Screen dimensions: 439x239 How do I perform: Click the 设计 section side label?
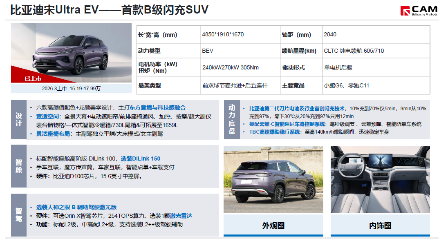19,119
